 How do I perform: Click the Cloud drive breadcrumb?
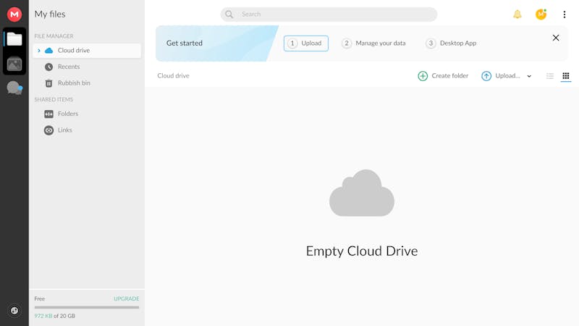pos(173,76)
